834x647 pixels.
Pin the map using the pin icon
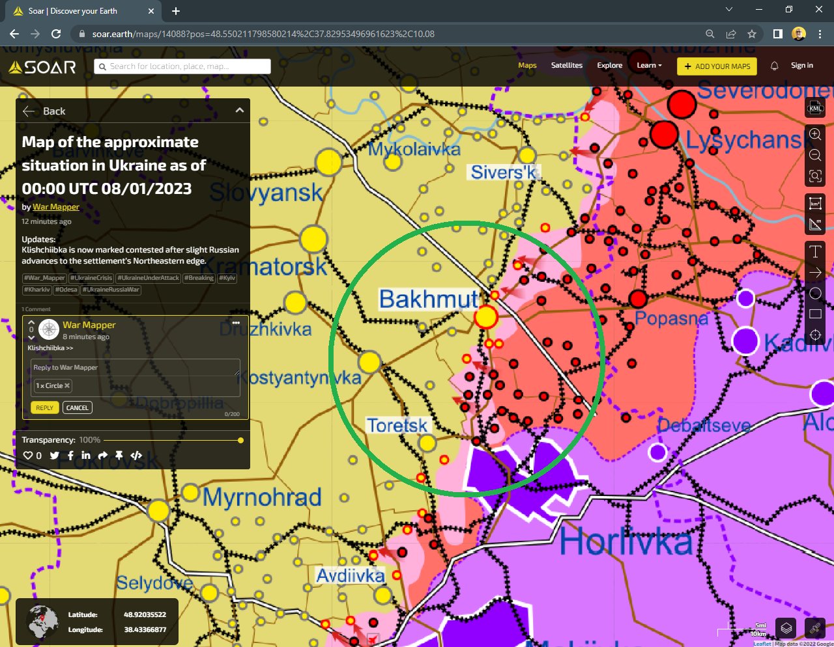click(x=119, y=455)
